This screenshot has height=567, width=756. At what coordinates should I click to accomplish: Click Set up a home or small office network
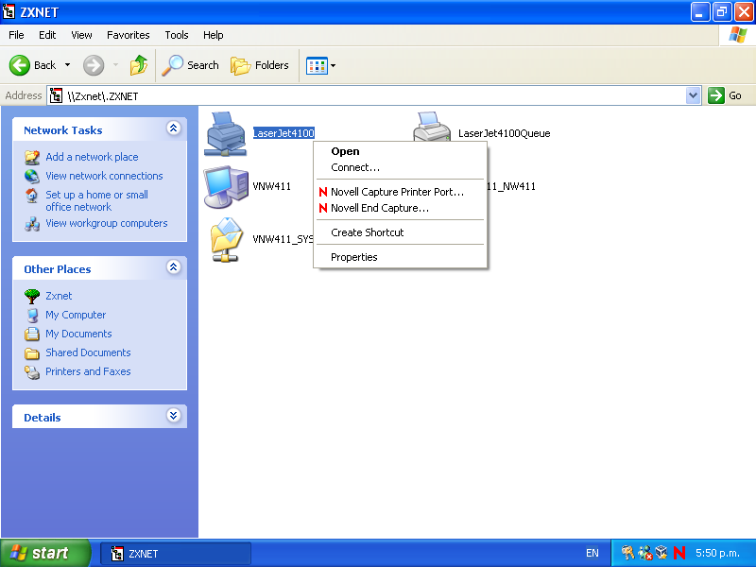pos(97,201)
